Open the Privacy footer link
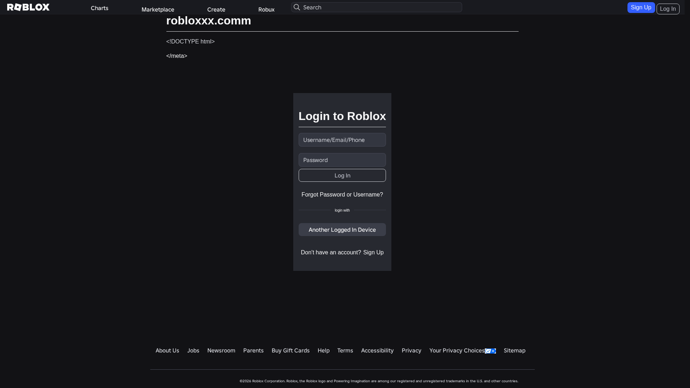This screenshot has width=690, height=388. pos(411,350)
